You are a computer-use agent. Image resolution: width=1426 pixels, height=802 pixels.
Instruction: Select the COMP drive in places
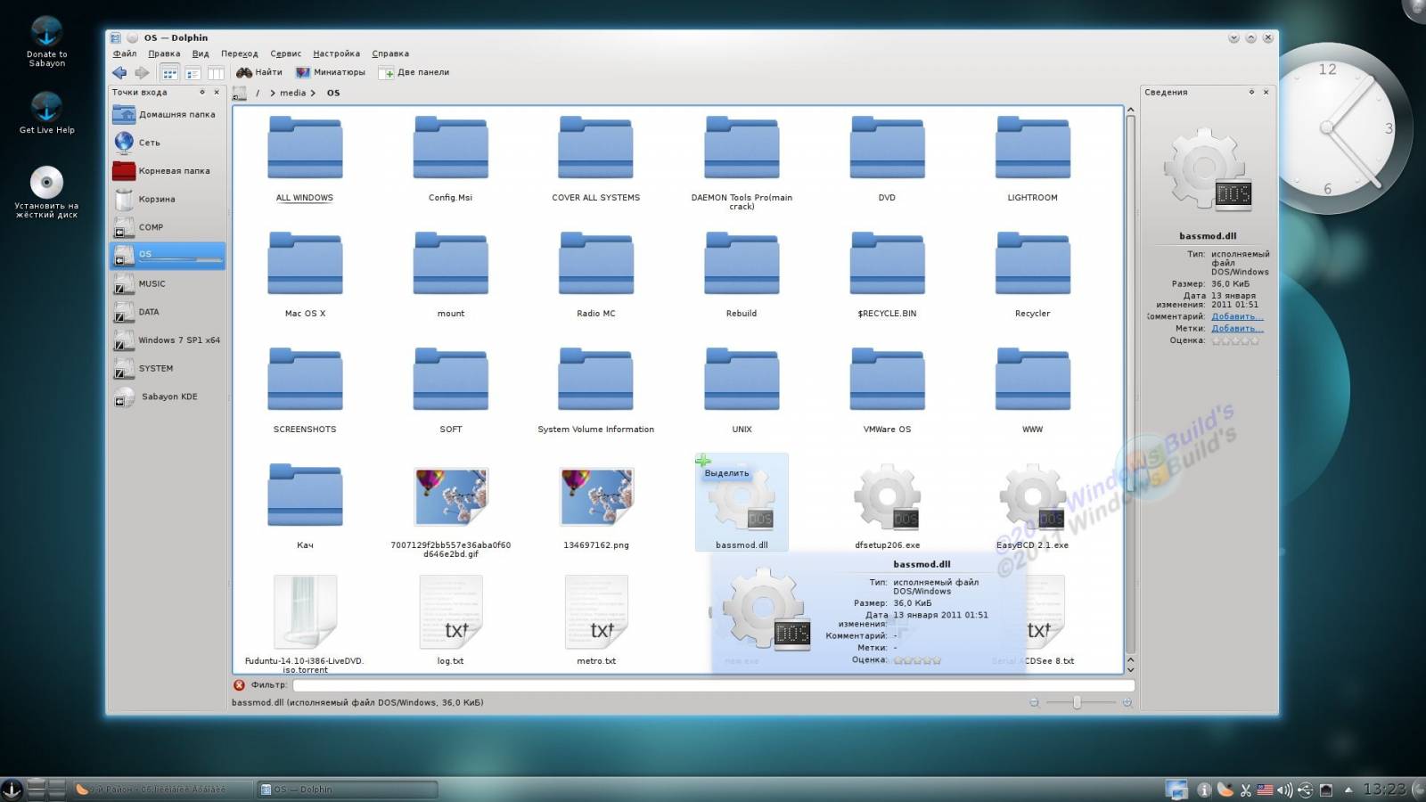coord(168,227)
